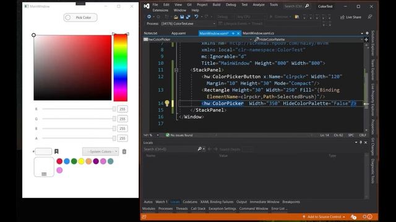Click the save file toolbar icon
Screen dimensions: 396x222
pos(182,17)
